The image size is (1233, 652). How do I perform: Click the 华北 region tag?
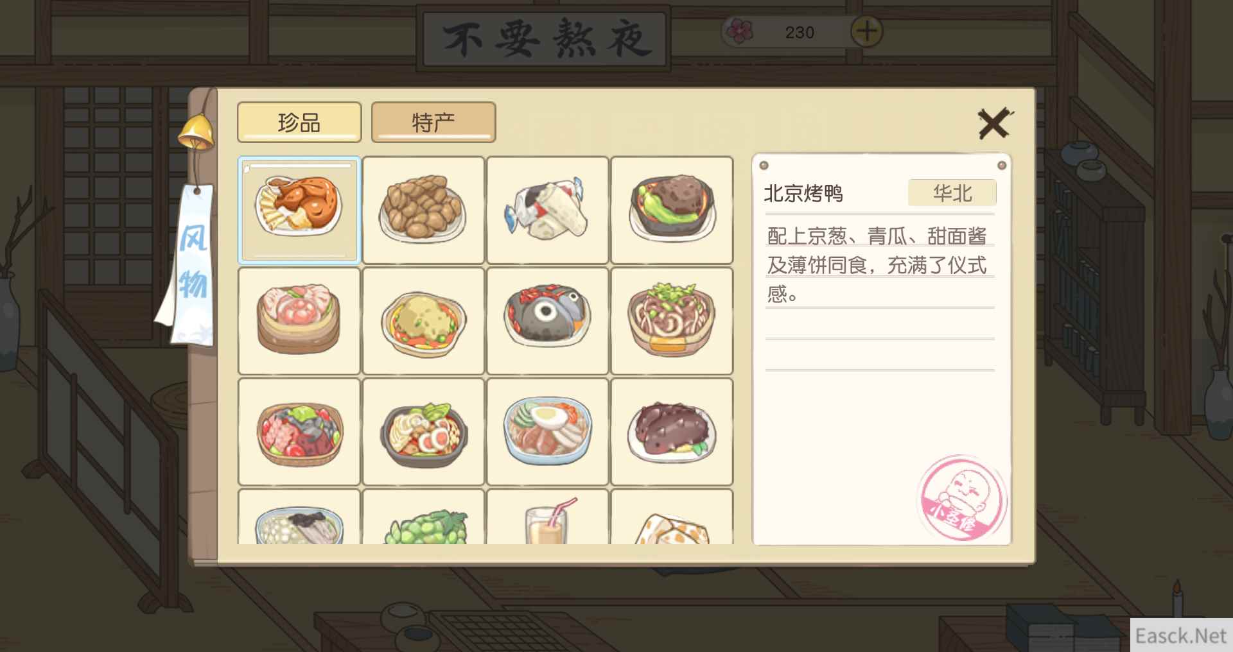tap(952, 193)
